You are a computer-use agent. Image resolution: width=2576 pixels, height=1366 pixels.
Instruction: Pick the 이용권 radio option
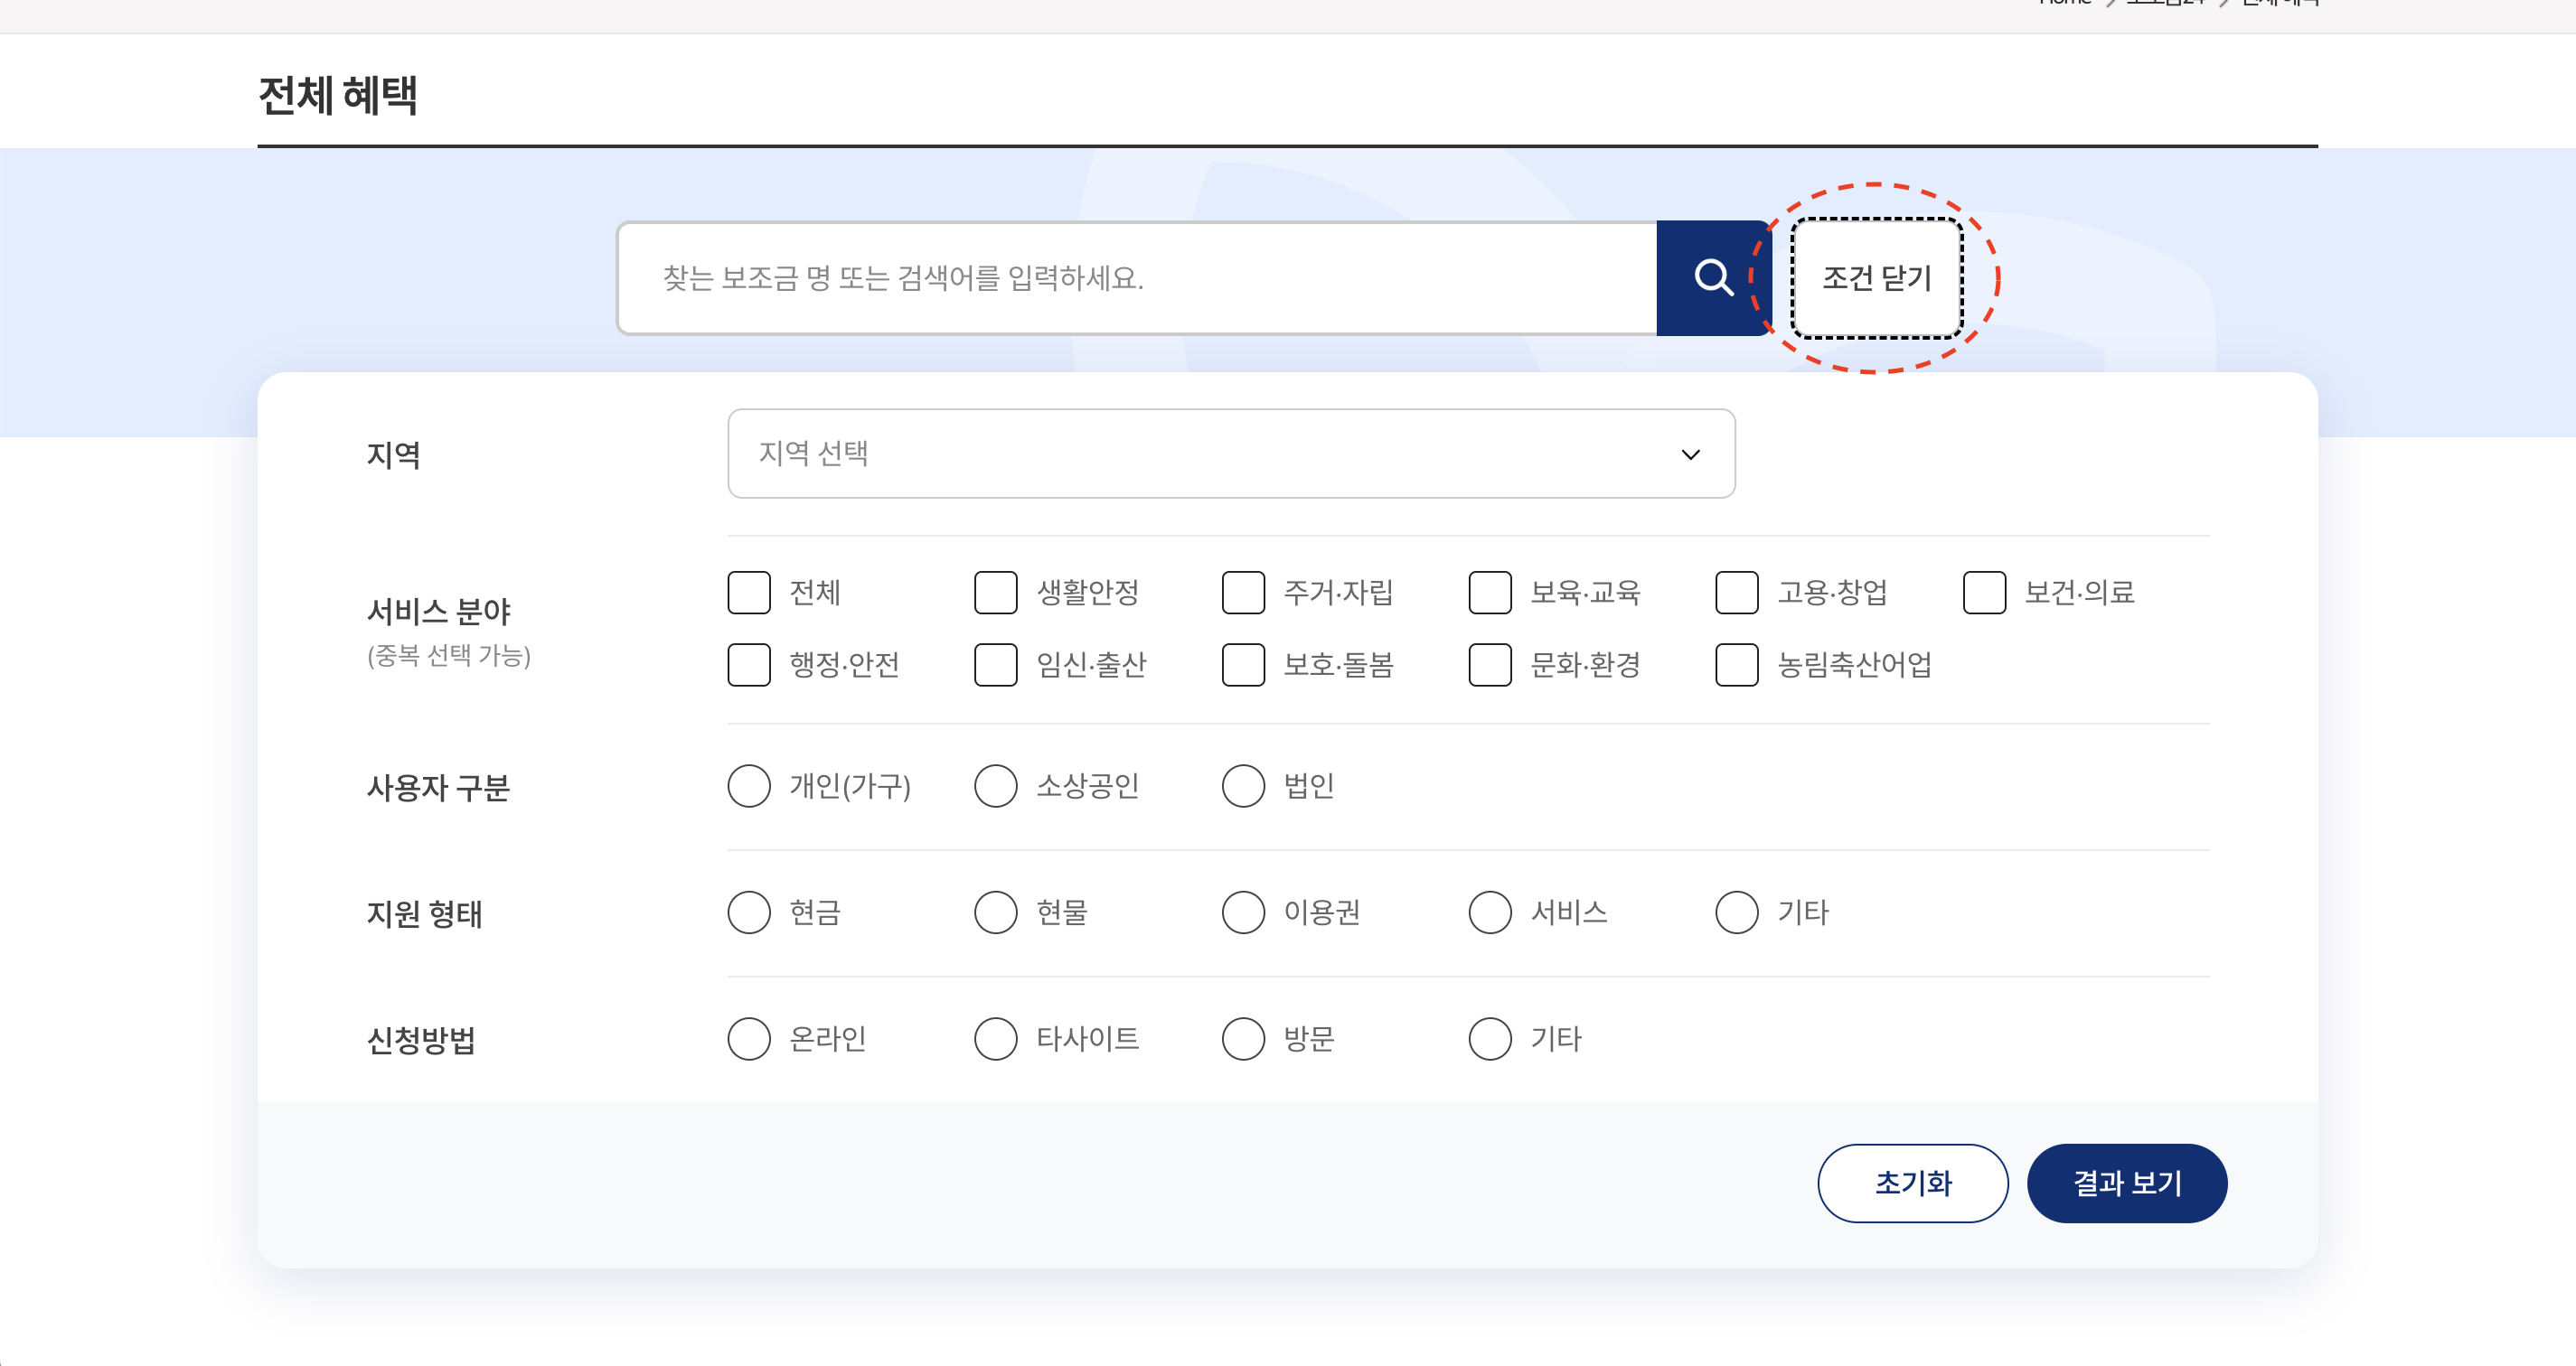[1243, 912]
